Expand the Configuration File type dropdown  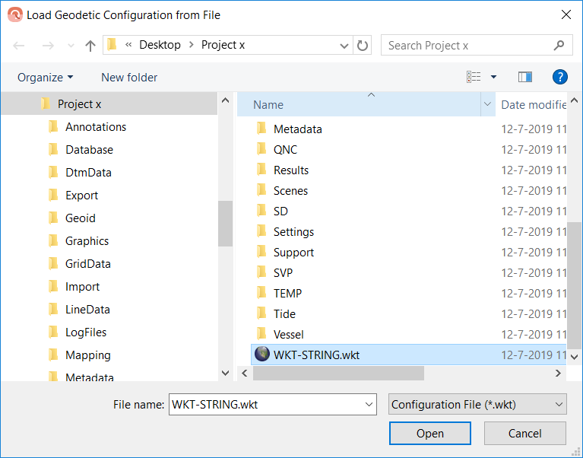(559, 405)
